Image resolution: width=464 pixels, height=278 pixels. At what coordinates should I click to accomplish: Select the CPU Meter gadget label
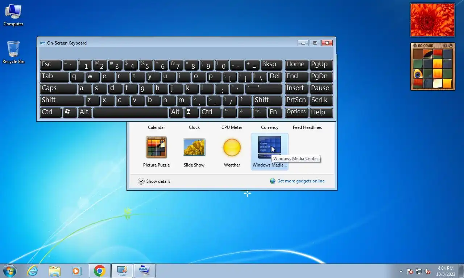point(232,127)
